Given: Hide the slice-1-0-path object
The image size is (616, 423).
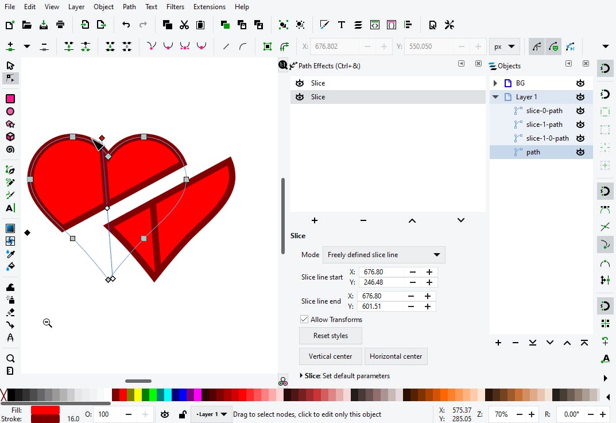Looking at the screenshot, I should point(580,138).
